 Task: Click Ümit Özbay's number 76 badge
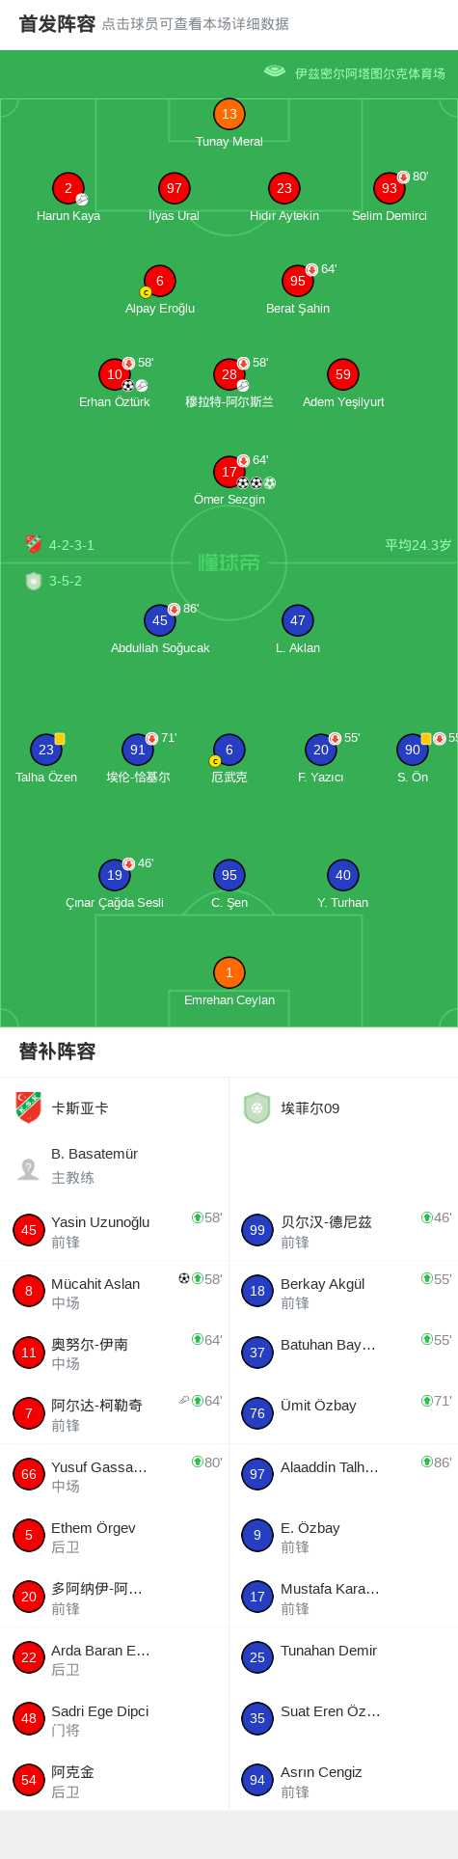click(257, 1413)
